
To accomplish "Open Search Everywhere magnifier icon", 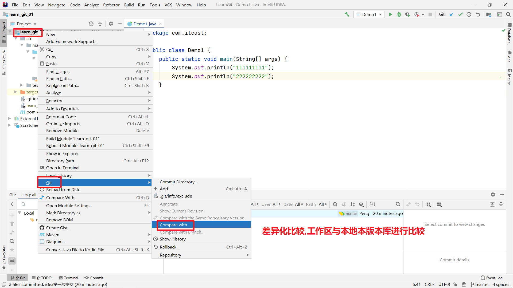I will coord(508,14).
